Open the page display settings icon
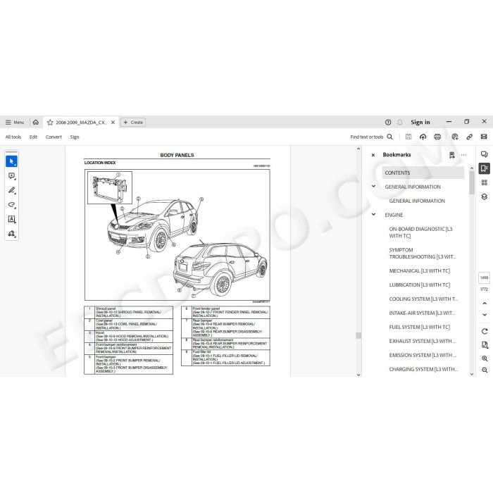This screenshot has width=493, height=493. click(485, 345)
